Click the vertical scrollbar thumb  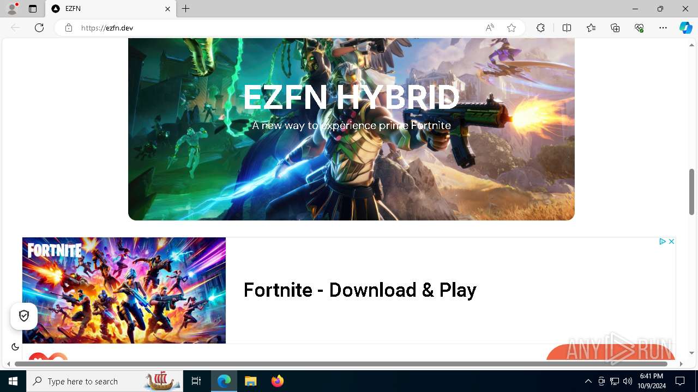pyautogui.click(x=691, y=192)
